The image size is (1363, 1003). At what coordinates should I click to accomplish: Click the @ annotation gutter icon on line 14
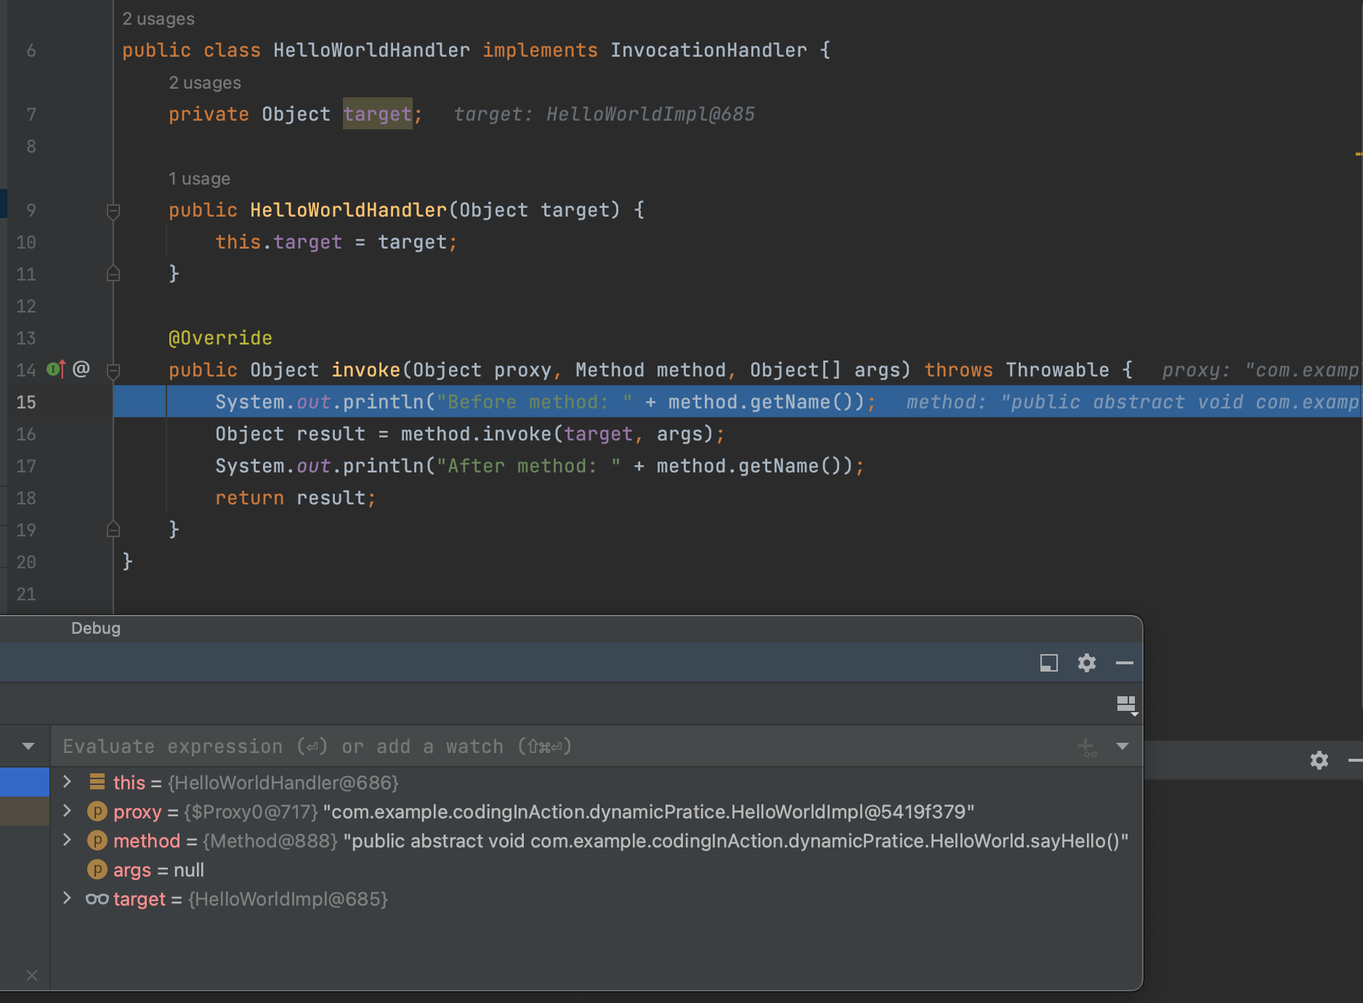pos(81,369)
